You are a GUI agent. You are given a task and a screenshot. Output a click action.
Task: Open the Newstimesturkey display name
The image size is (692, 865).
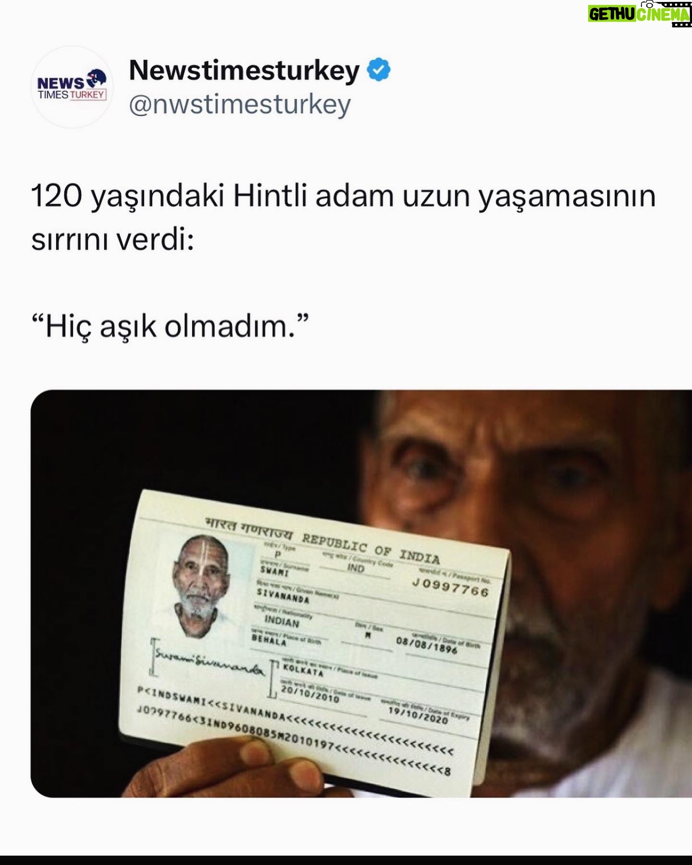[244, 71]
